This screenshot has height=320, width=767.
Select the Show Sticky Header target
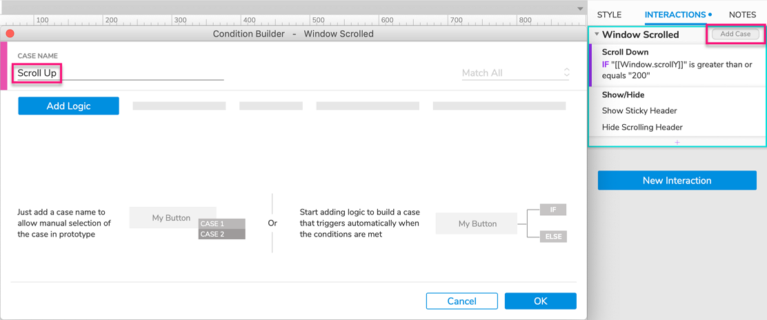pyautogui.click(x=639, y=110)
